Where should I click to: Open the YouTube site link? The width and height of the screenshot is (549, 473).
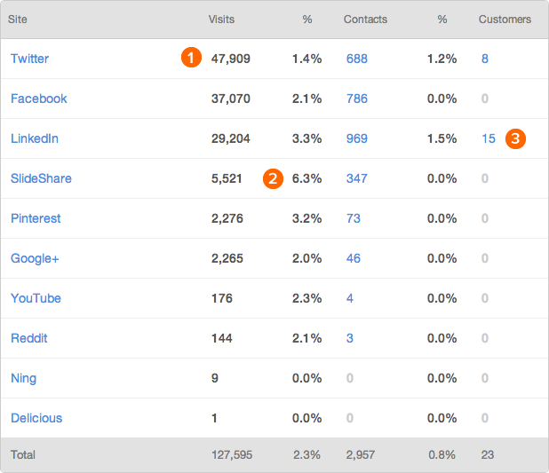coord(36,298)
